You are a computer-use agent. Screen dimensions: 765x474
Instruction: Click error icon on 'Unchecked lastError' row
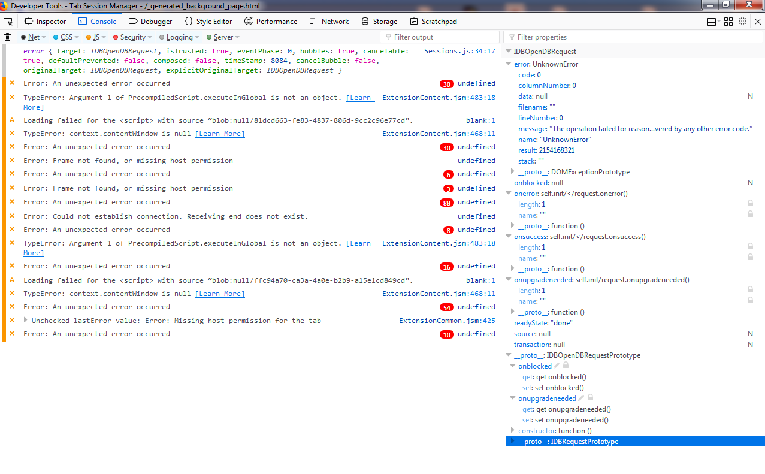[12, 321]
